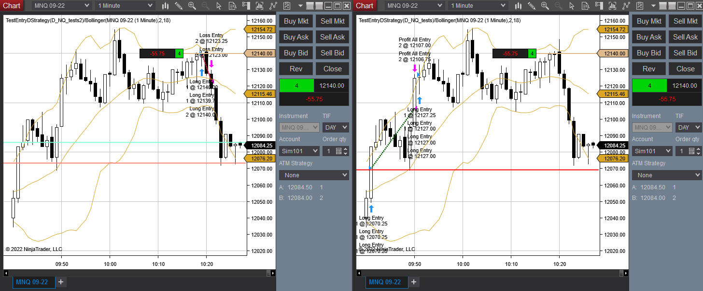
Task: Set interval link color, left chart toolbar
Action: click(319, 6)
